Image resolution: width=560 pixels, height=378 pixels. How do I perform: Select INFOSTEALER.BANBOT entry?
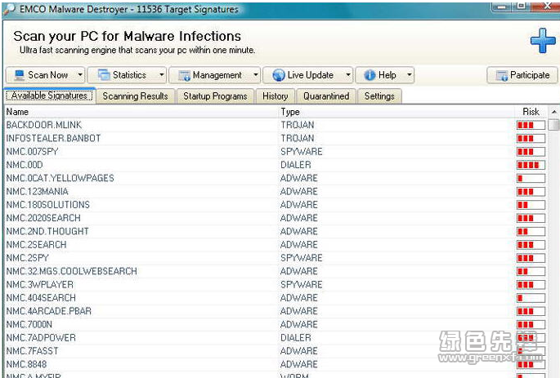(276, 138)
